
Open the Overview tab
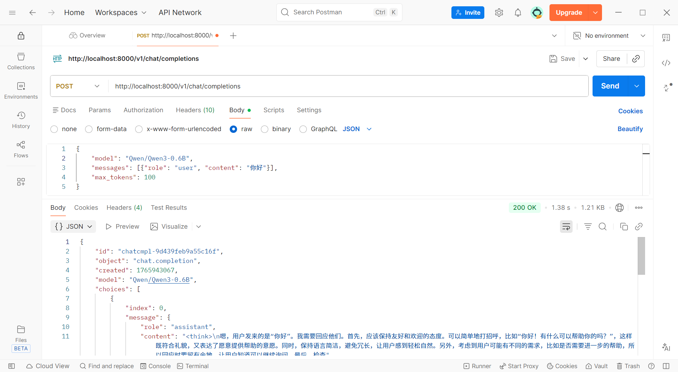point(87,36)
